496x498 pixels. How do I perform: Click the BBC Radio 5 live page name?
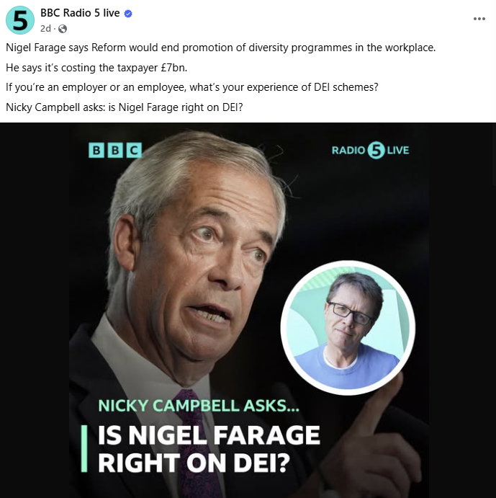click(x=80, y=13)
